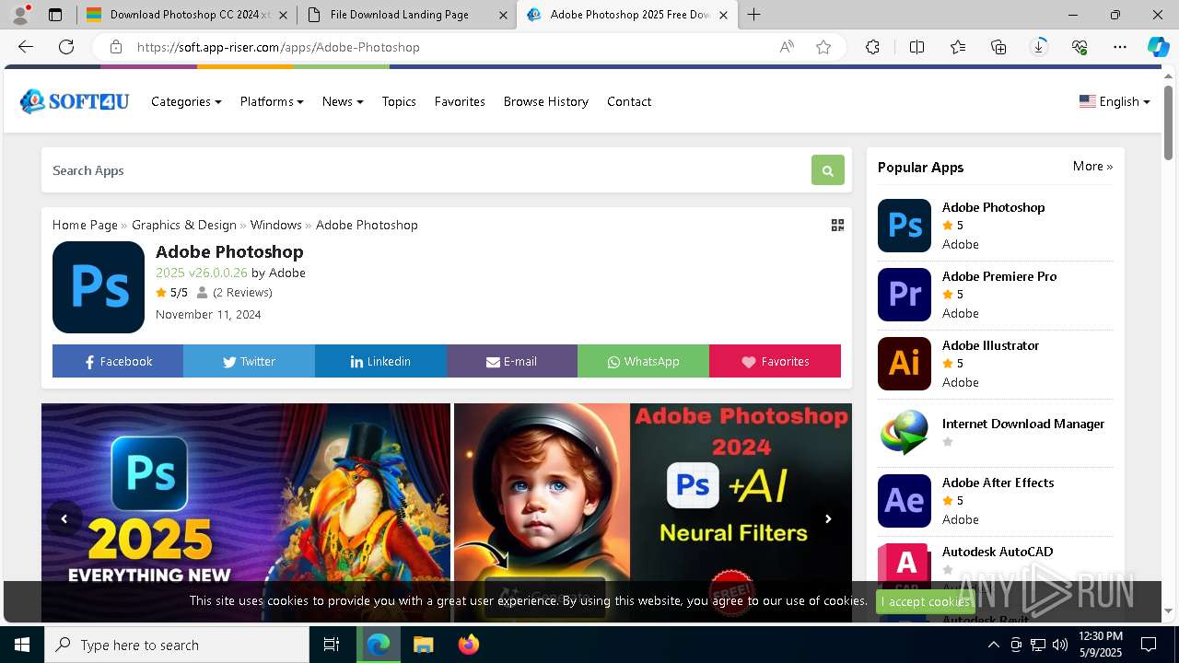Image resolution: width=1179 pixels, height=663 pixels.
Task: Open Windows breadcrumb link
Action: pyautogui.click(x=275, y=225)
